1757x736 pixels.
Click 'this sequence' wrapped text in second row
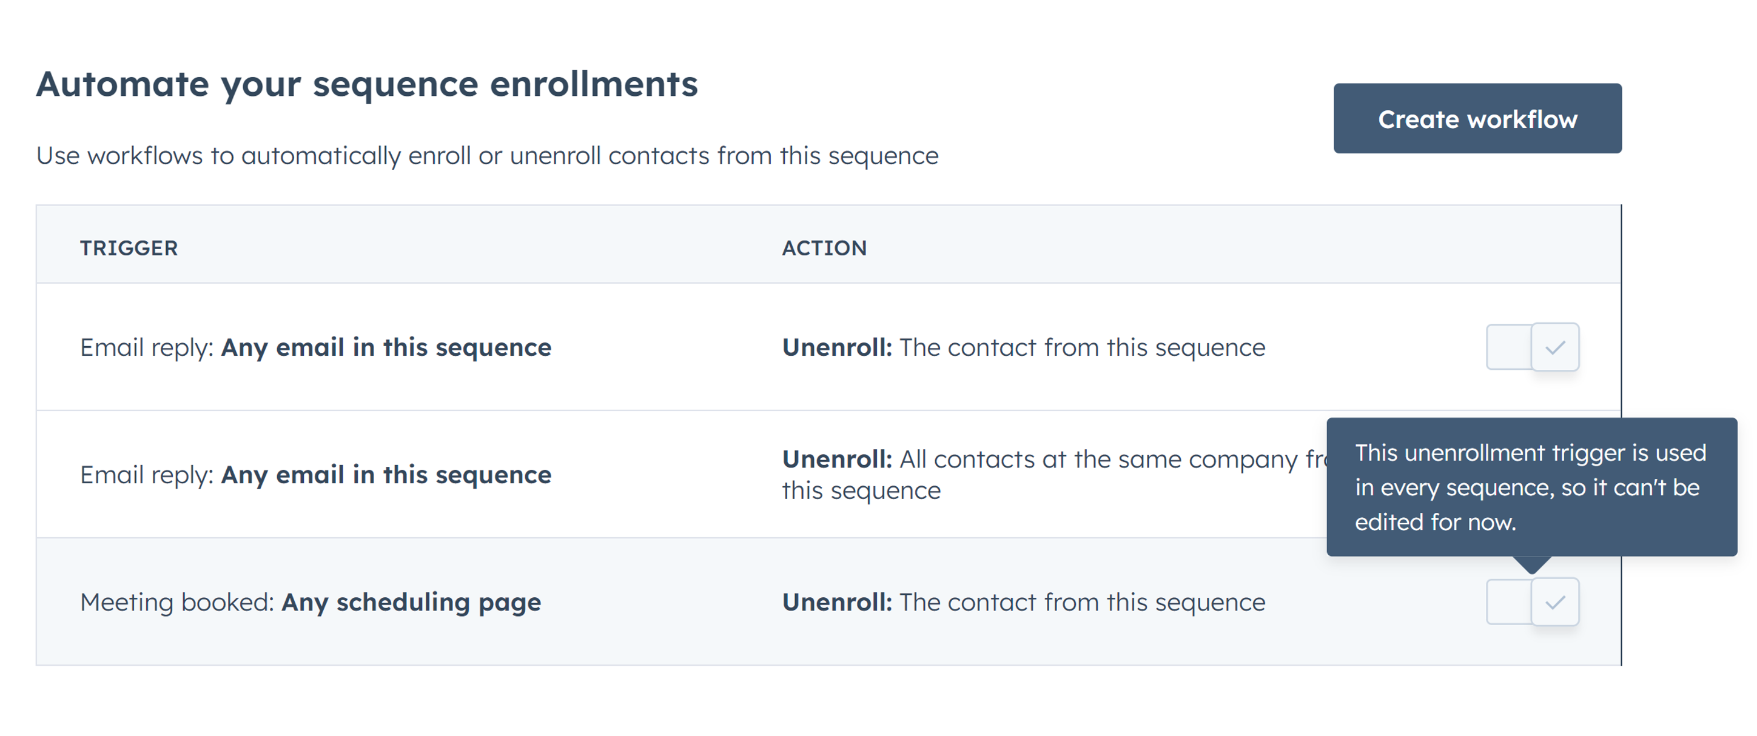861,490
